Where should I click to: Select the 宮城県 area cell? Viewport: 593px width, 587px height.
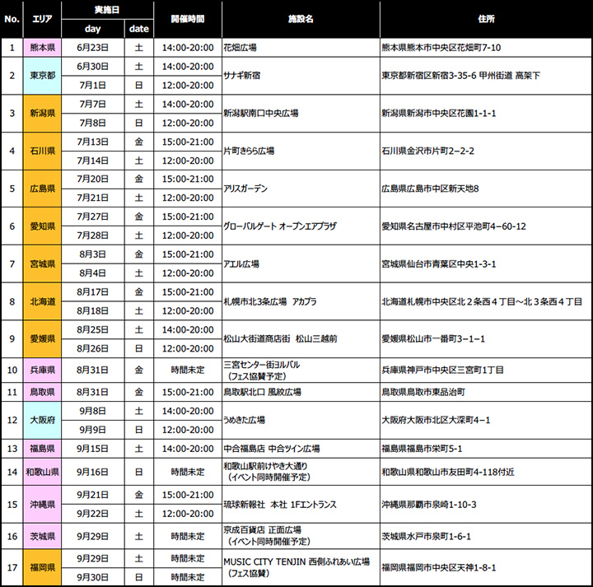click(42, 263)
